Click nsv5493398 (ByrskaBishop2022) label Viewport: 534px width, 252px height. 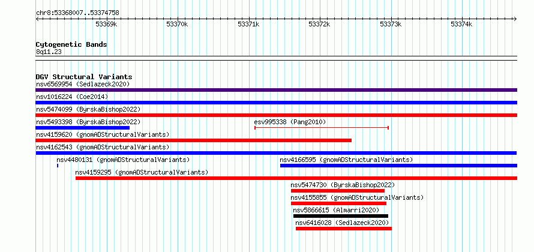[88, 122]
